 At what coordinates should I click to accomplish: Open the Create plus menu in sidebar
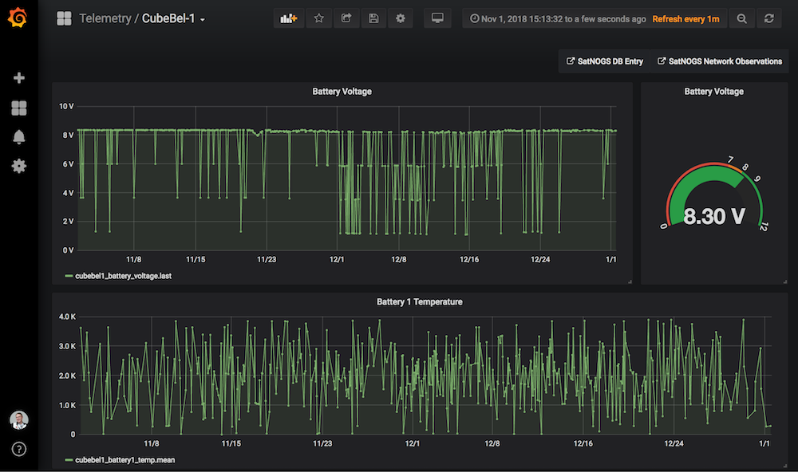coord(19,78)
